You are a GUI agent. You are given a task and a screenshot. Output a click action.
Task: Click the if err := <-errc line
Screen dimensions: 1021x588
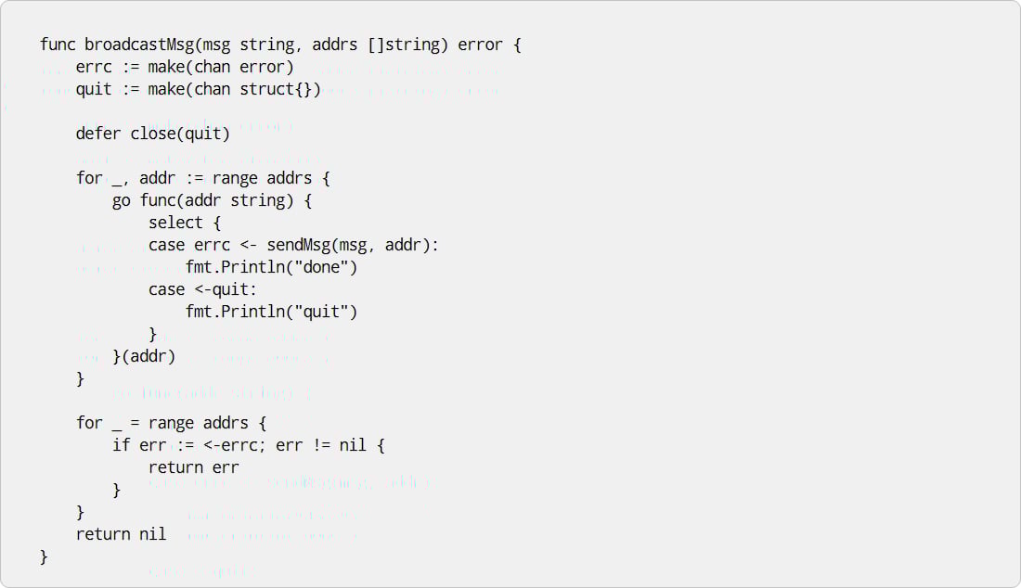249,445
